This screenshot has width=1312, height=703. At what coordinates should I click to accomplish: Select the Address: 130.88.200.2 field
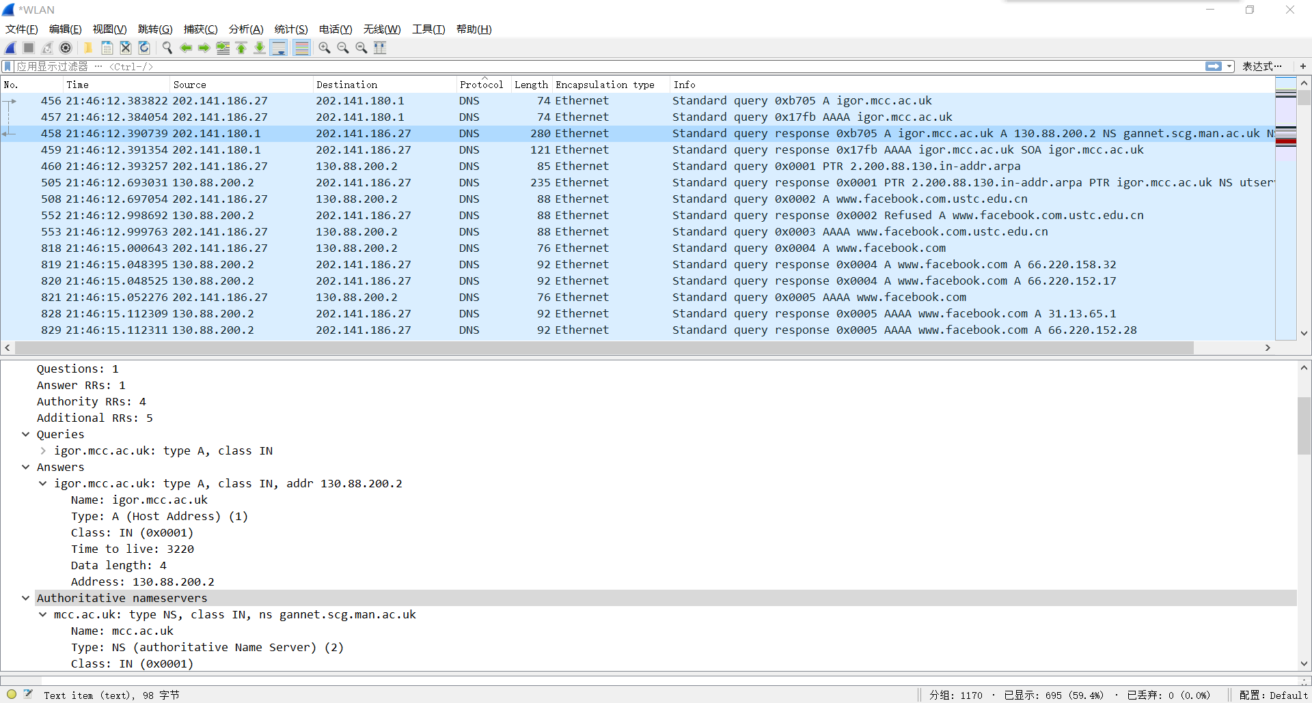point(143,582)
